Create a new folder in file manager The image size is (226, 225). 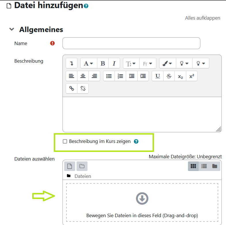(x=82, y=166)
